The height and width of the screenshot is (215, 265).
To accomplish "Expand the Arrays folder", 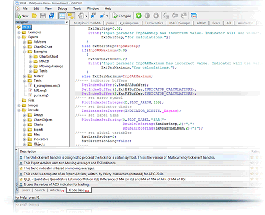I will 24,115.
